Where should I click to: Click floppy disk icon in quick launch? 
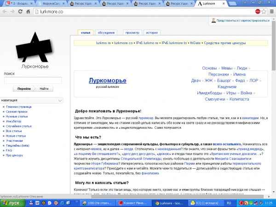point(31,203)
